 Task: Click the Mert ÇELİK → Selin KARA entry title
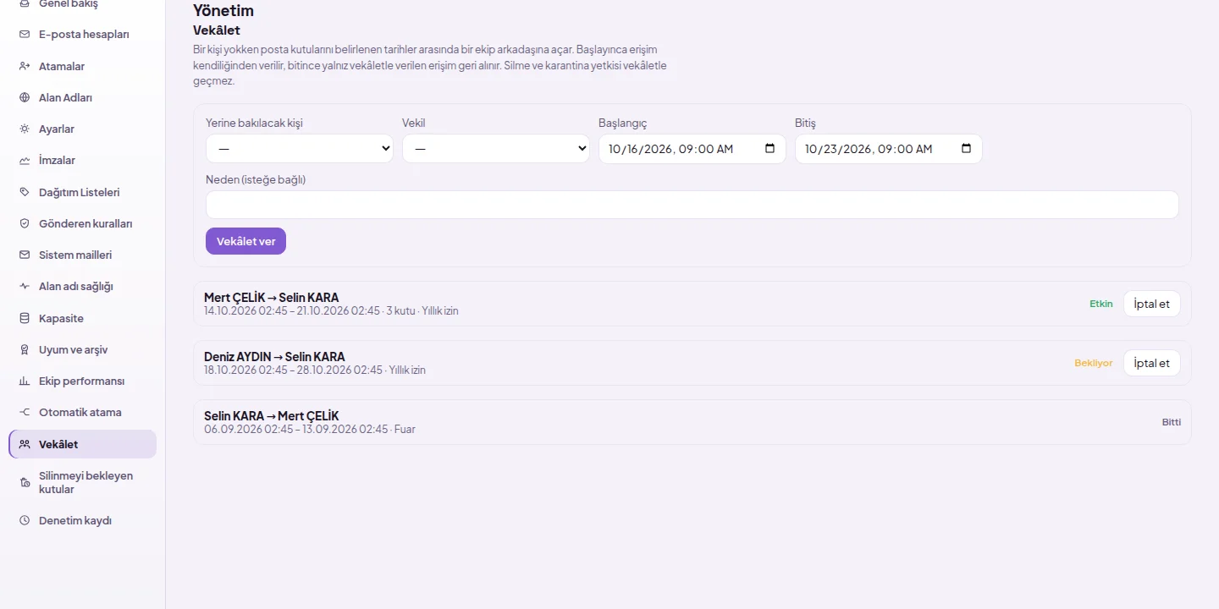271,298
